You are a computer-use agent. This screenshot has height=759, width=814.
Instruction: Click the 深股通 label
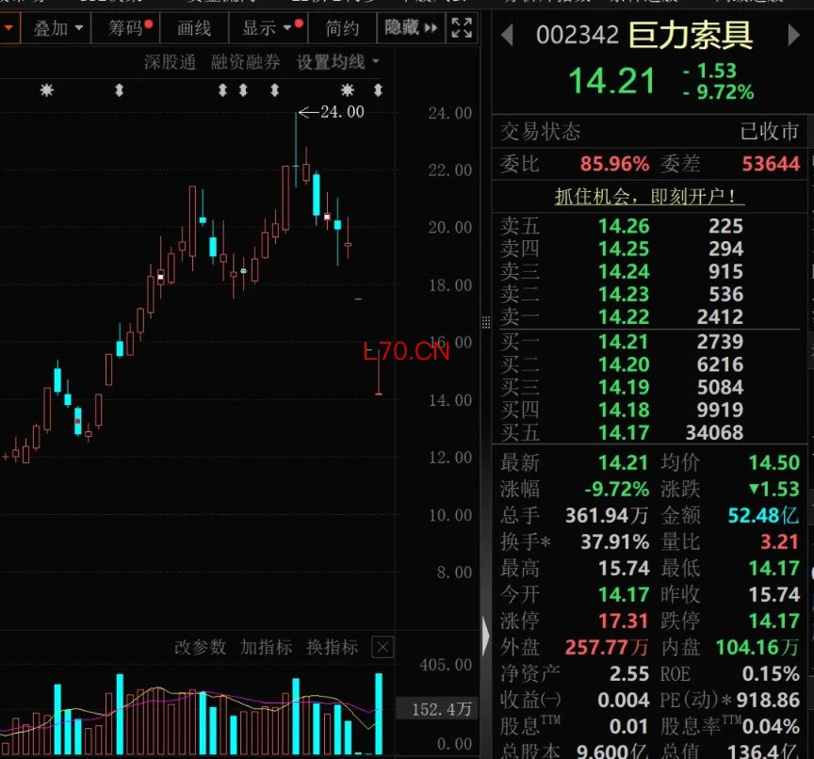(x=170, y=62)
